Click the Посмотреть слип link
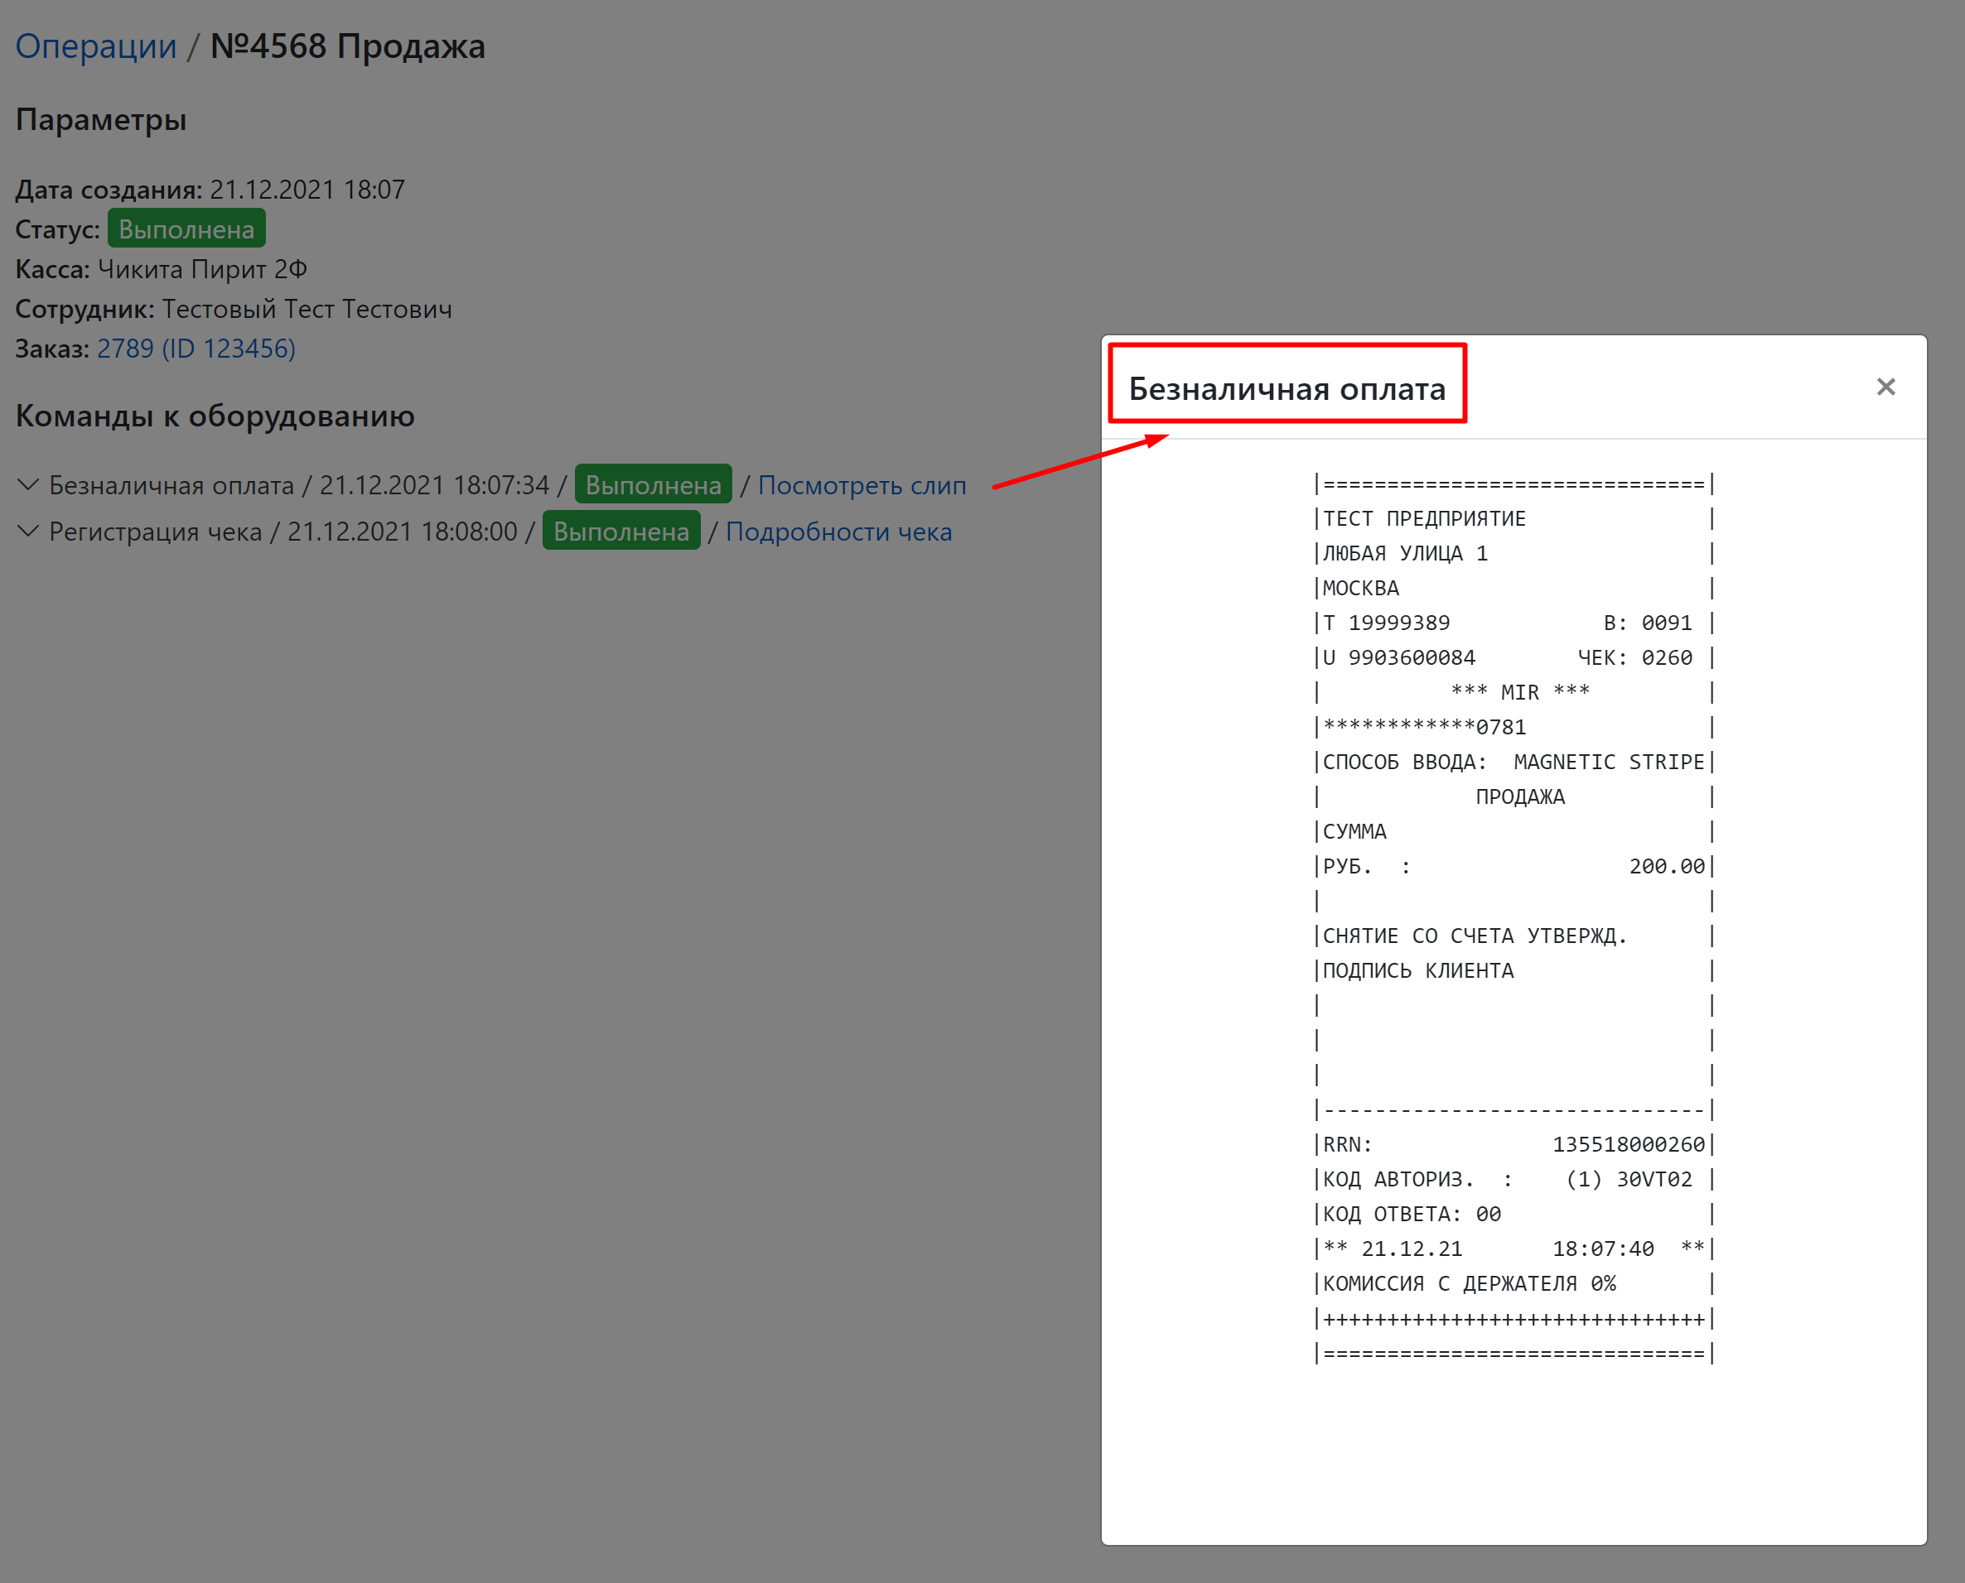 (862, 485)
